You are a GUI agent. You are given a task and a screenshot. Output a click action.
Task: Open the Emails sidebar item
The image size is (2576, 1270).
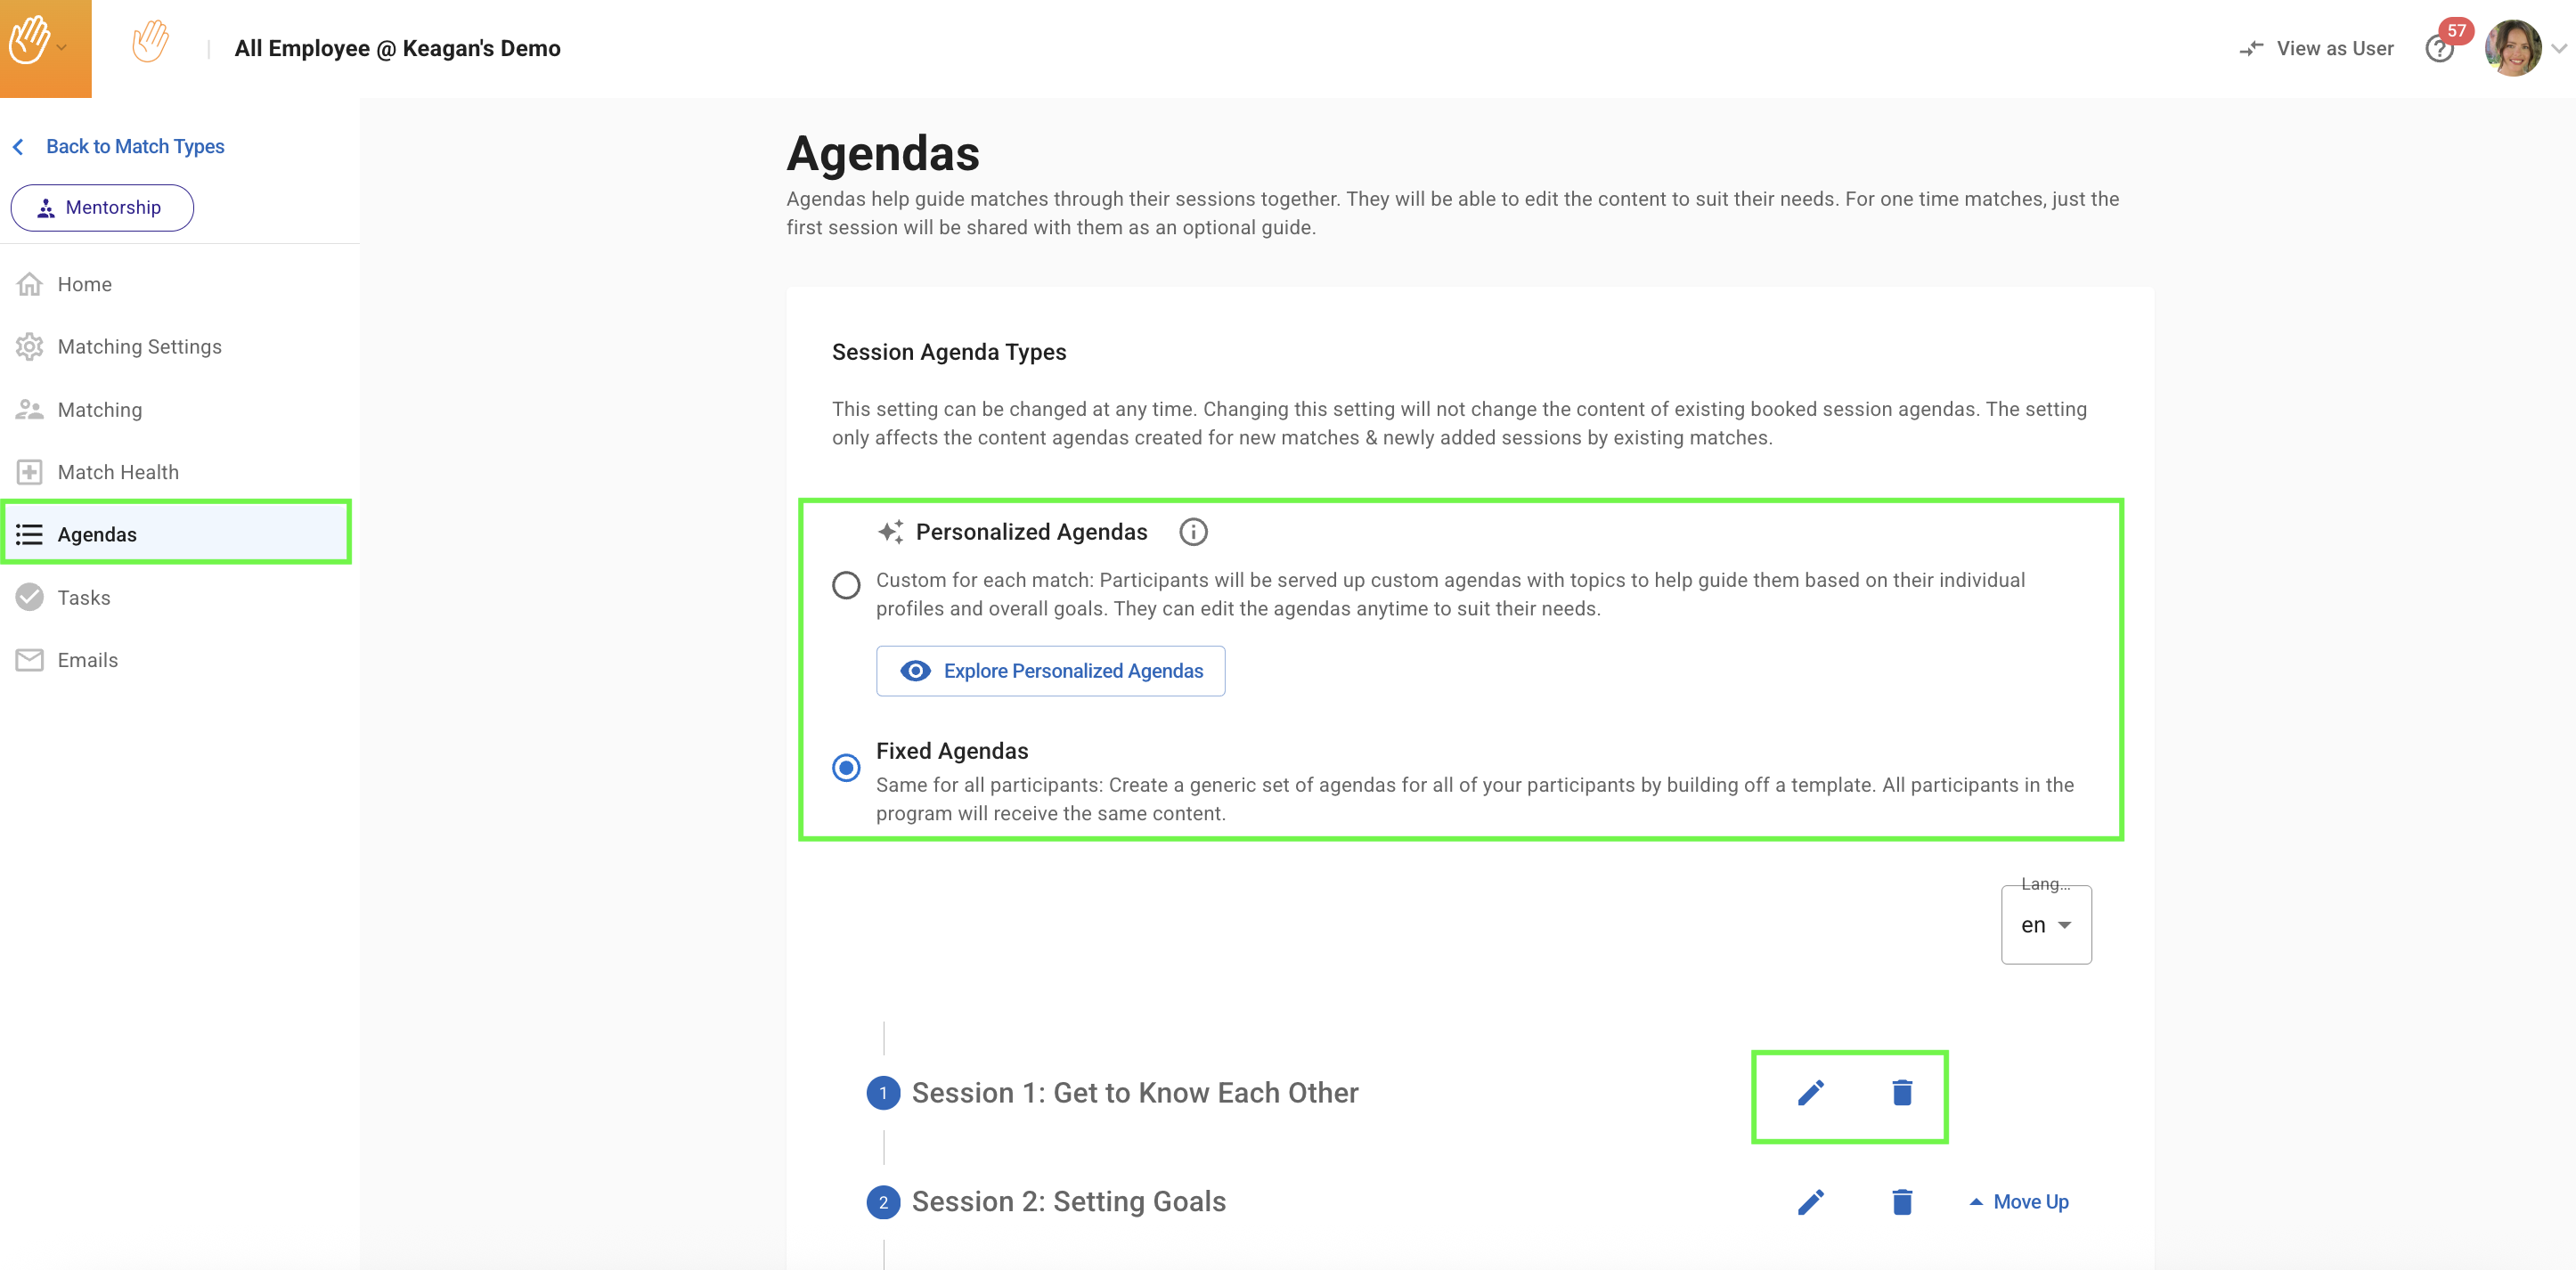(87, 660)
